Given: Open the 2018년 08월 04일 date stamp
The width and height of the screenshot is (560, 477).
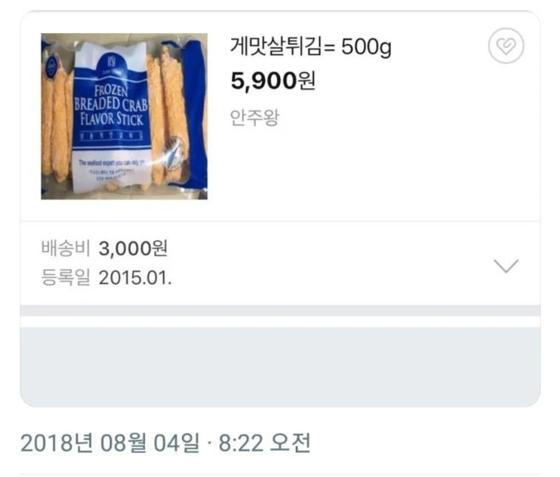Looking at the screenshot, I should pyautogui.click(x=110, y=443).
